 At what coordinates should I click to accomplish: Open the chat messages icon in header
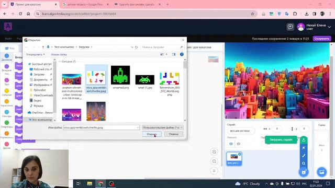click(290, 27)
